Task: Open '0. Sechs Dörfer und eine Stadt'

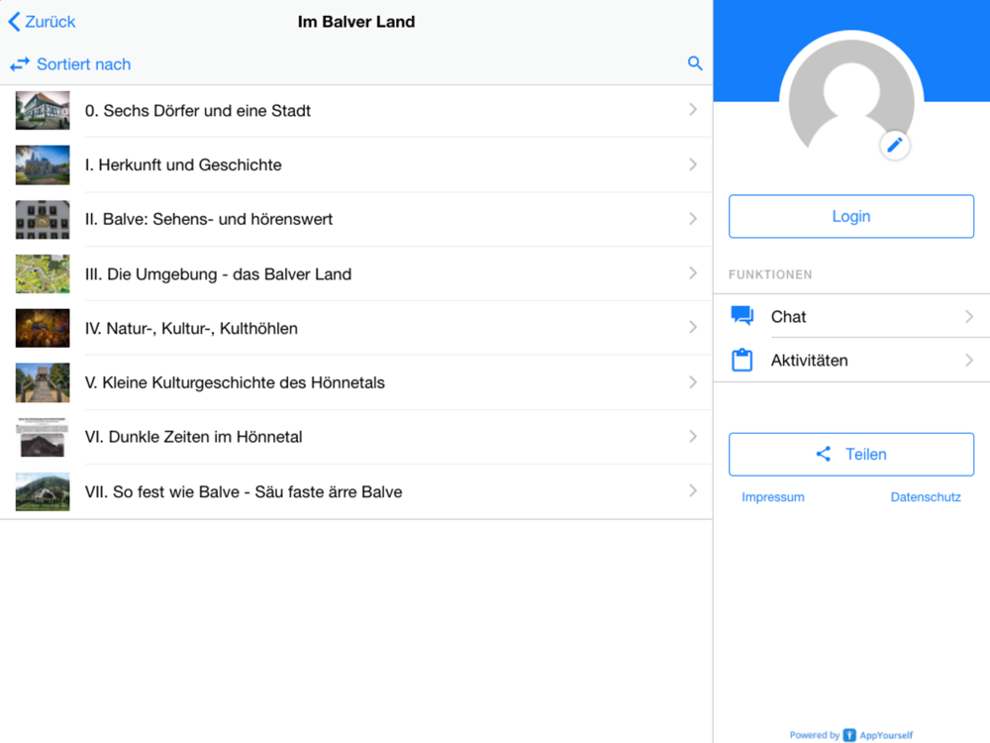Action: (356, 111)
